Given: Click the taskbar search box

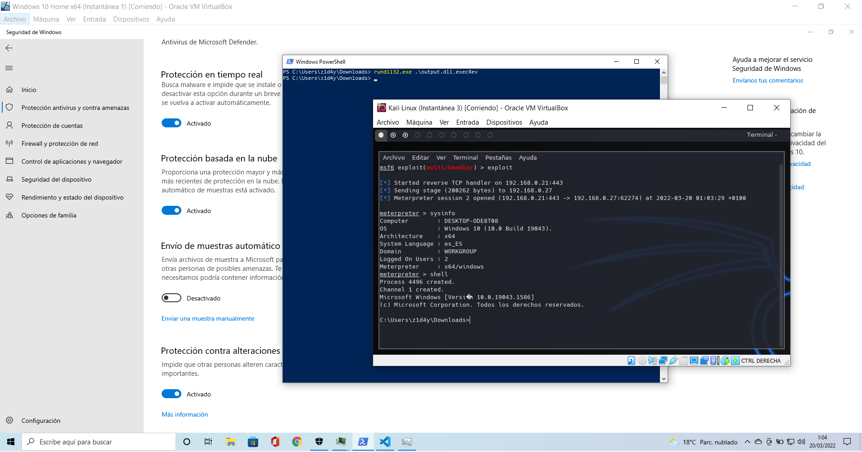Looking at the screenshot, I should [x=99, y=442].
